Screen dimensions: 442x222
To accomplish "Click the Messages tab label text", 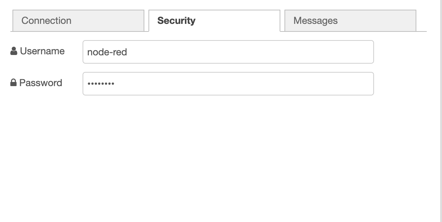I will (315, 20).
